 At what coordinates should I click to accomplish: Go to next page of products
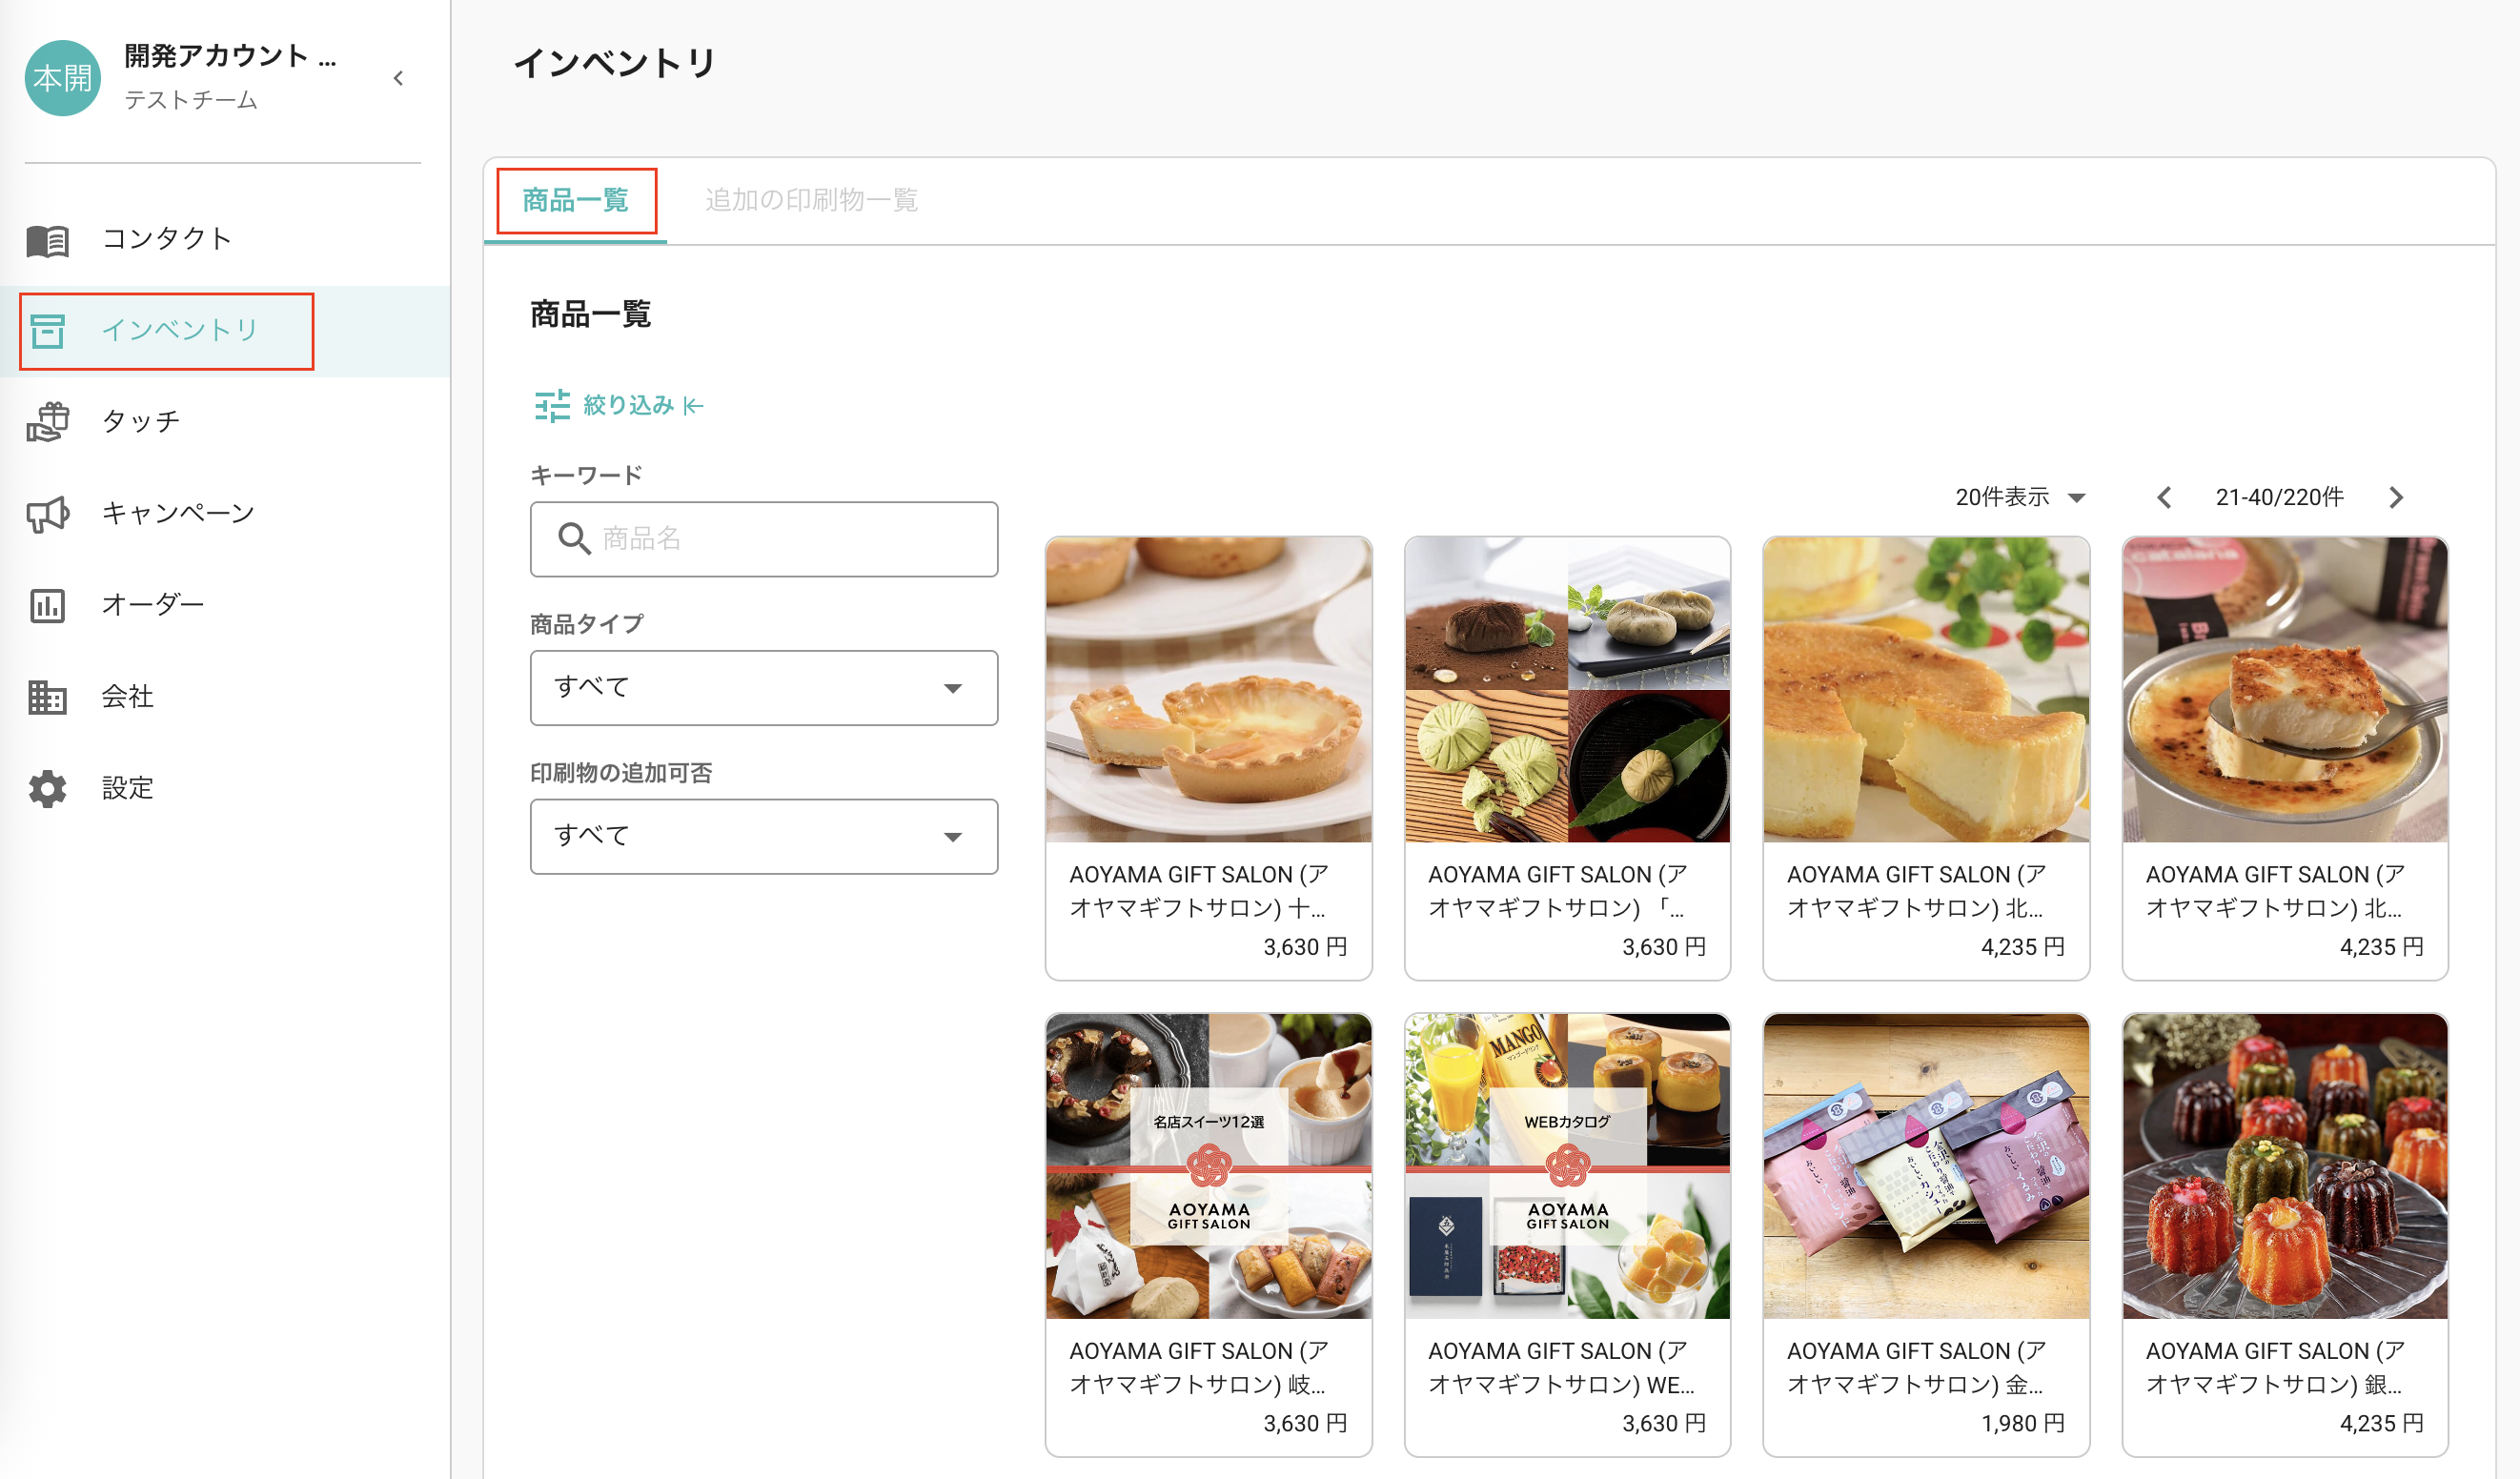2396,497
